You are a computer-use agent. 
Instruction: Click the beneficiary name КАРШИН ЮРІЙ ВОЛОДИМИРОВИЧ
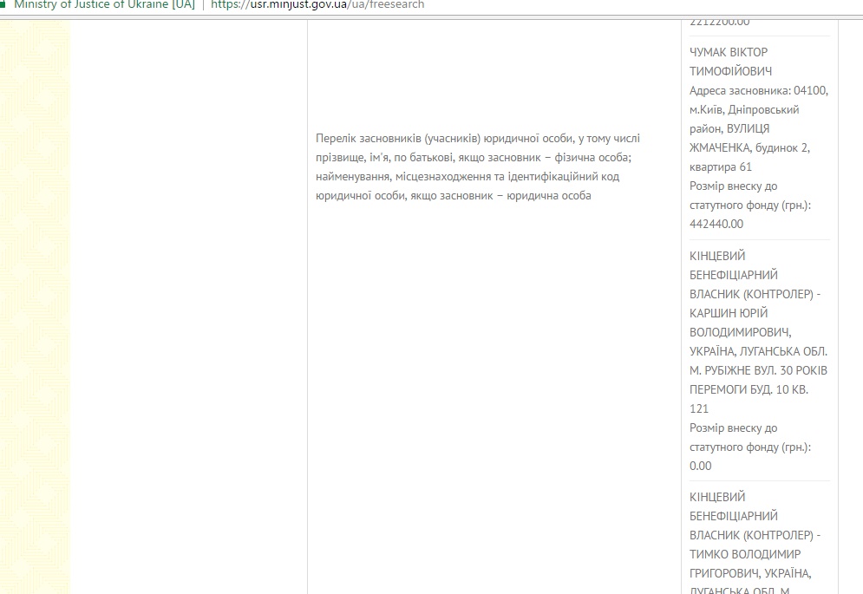pyautogui.click(x=743, y=323)
